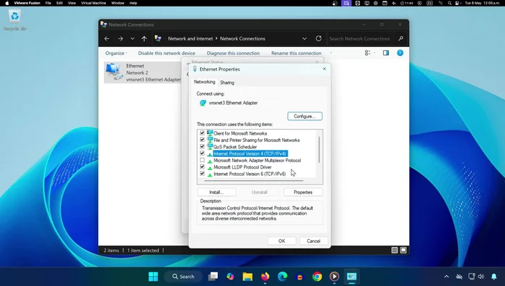This screenshot has height=286, width=505.
Task: Click Network and Internet breadcrumb
Action: tap(190, 39)
